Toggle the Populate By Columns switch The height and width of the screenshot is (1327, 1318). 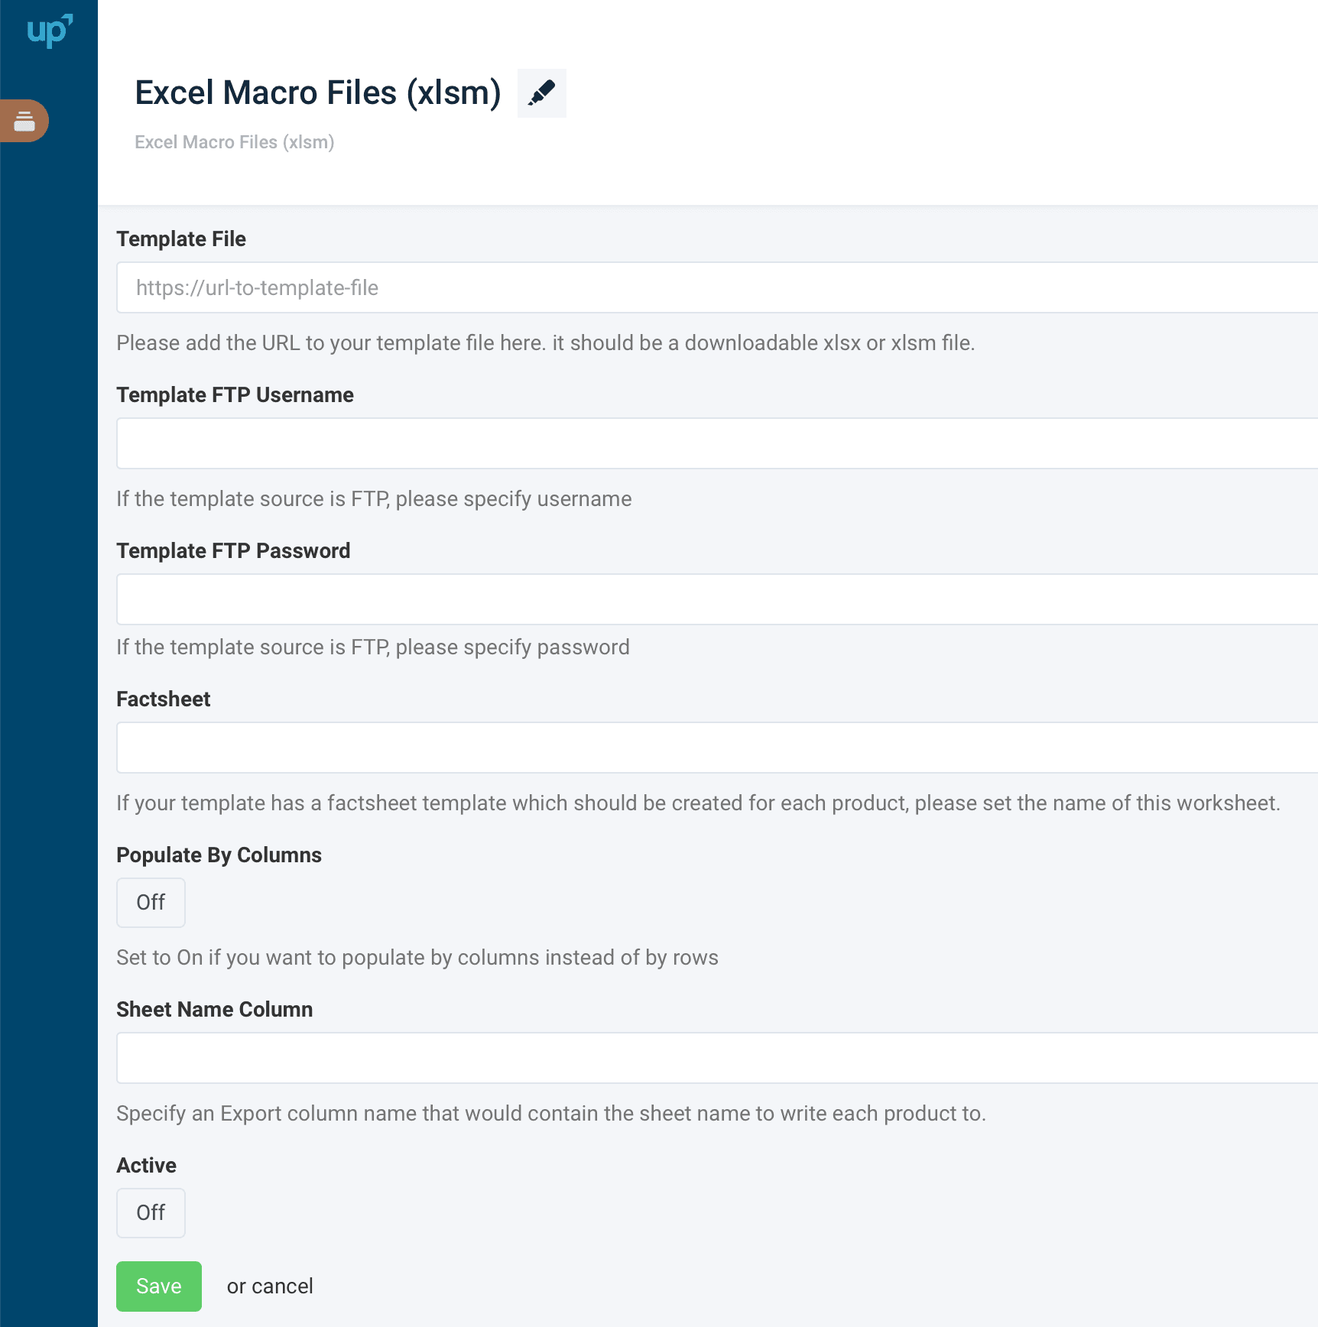coord(151,903)
